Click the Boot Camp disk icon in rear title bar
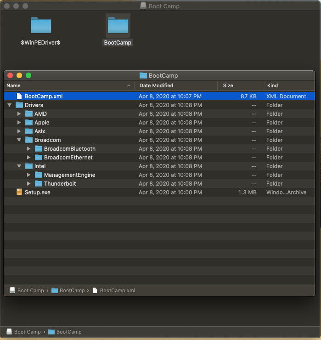This screenshot has width=321, height=340. [143, 6]
